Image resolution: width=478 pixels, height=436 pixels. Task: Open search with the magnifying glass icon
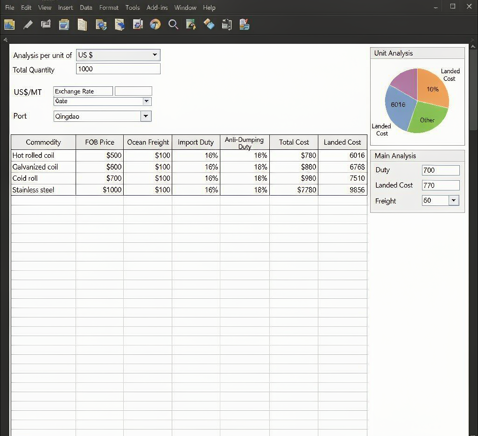pyautogui.click(x=173, y=24)
